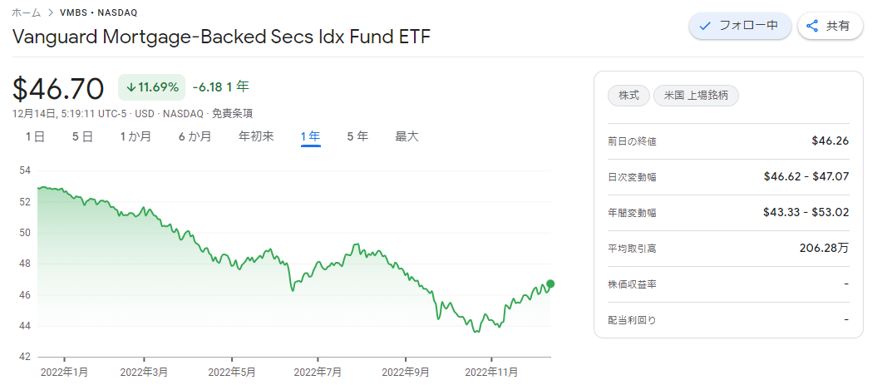Screen dimensions: 887x385
Task: Click the 株式 category chip
Action: point(628,96)
